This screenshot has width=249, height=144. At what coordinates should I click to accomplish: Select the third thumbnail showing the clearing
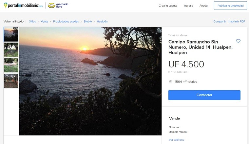click(11, 65)
